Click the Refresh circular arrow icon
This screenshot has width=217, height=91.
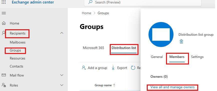[133, 68]
